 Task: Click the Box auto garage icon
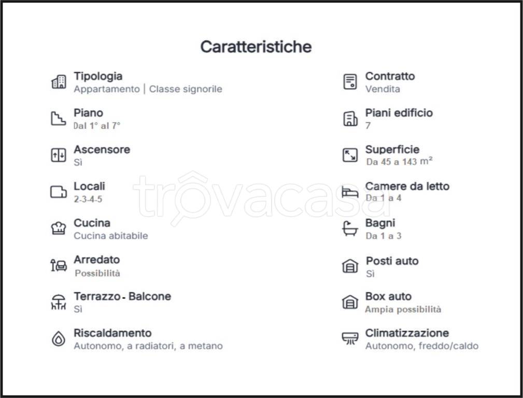click(350, 302)
